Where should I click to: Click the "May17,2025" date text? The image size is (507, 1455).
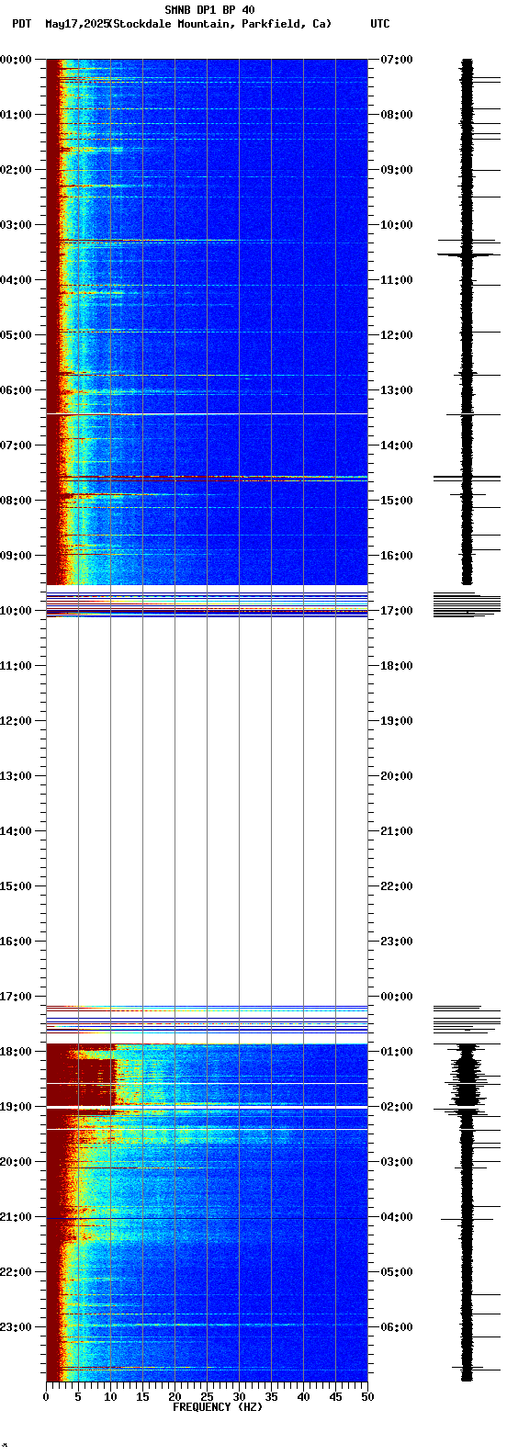click(x=76, y=24)
